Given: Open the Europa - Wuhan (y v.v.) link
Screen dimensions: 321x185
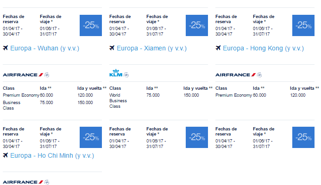Looking at the screenshot, I should [x=44, y=48].
